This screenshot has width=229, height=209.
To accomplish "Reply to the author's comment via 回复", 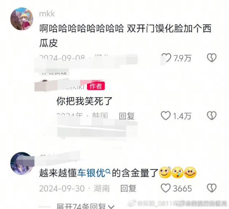I will pos(127,116).
